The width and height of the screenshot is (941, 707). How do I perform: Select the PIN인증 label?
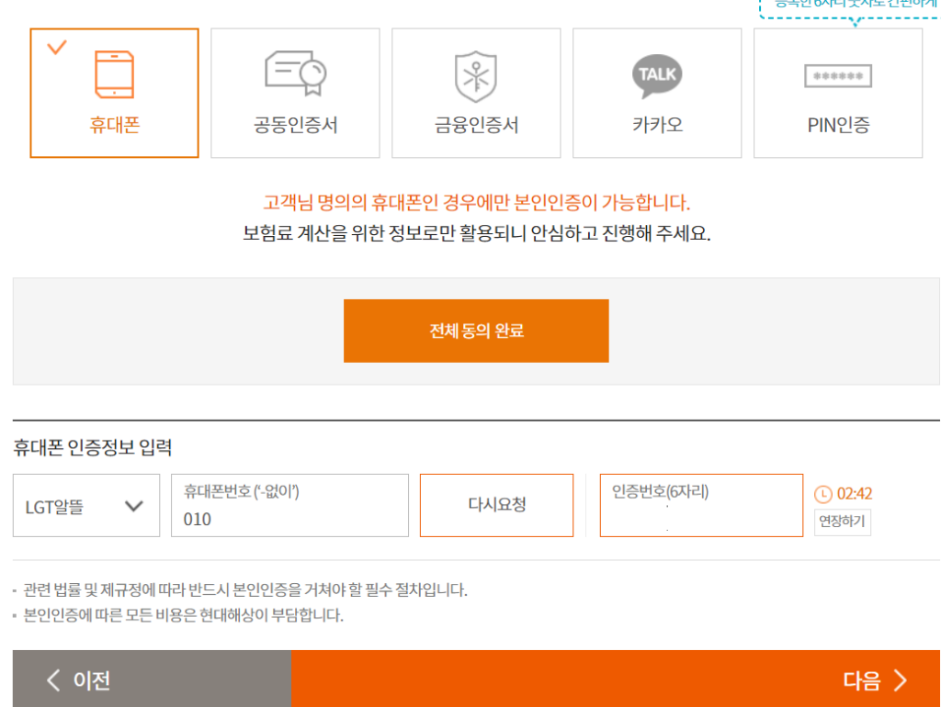click(x=838, y=125)
